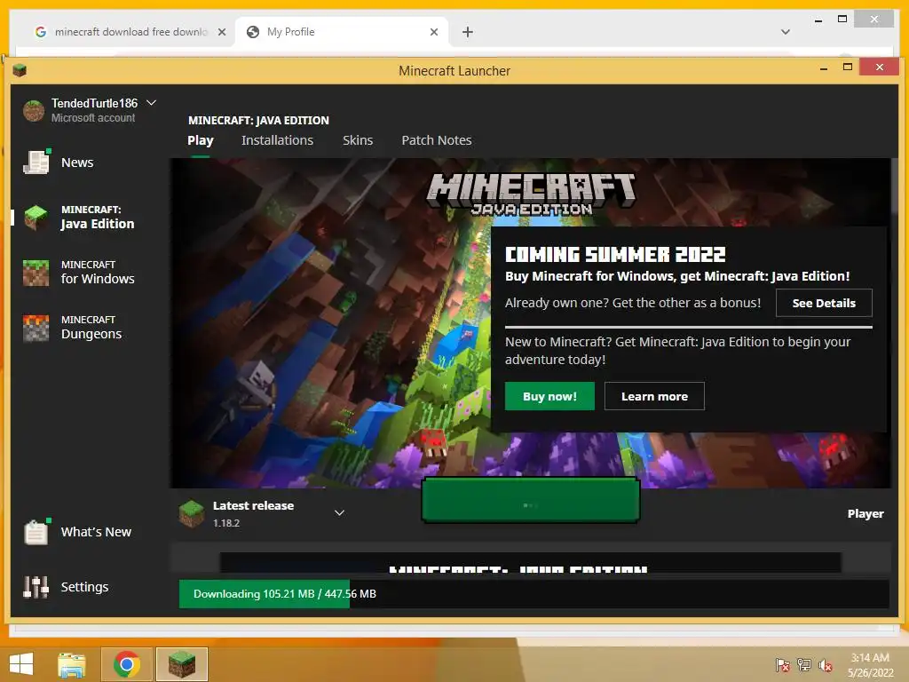Viewport: 909px width, 682px height.
Task: Select the Java Edition grass block icon
Action: point(36,217)
